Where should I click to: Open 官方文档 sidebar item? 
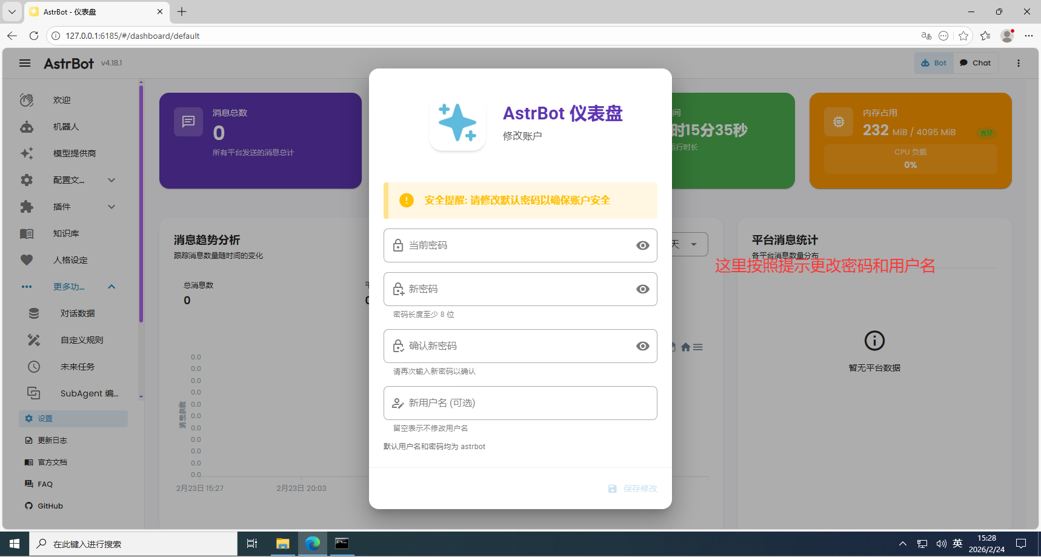(73, 462)
